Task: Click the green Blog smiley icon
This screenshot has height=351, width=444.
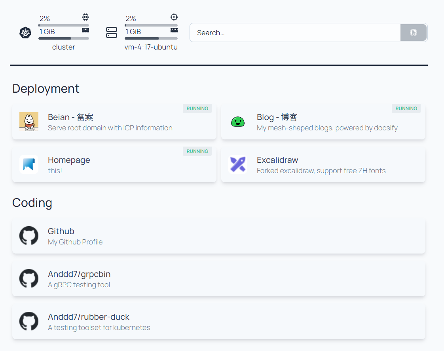Action: coord(238,122)
